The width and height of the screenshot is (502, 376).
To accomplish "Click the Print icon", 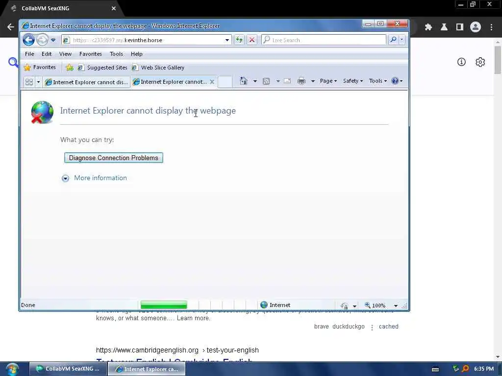I will click(301, 81).
